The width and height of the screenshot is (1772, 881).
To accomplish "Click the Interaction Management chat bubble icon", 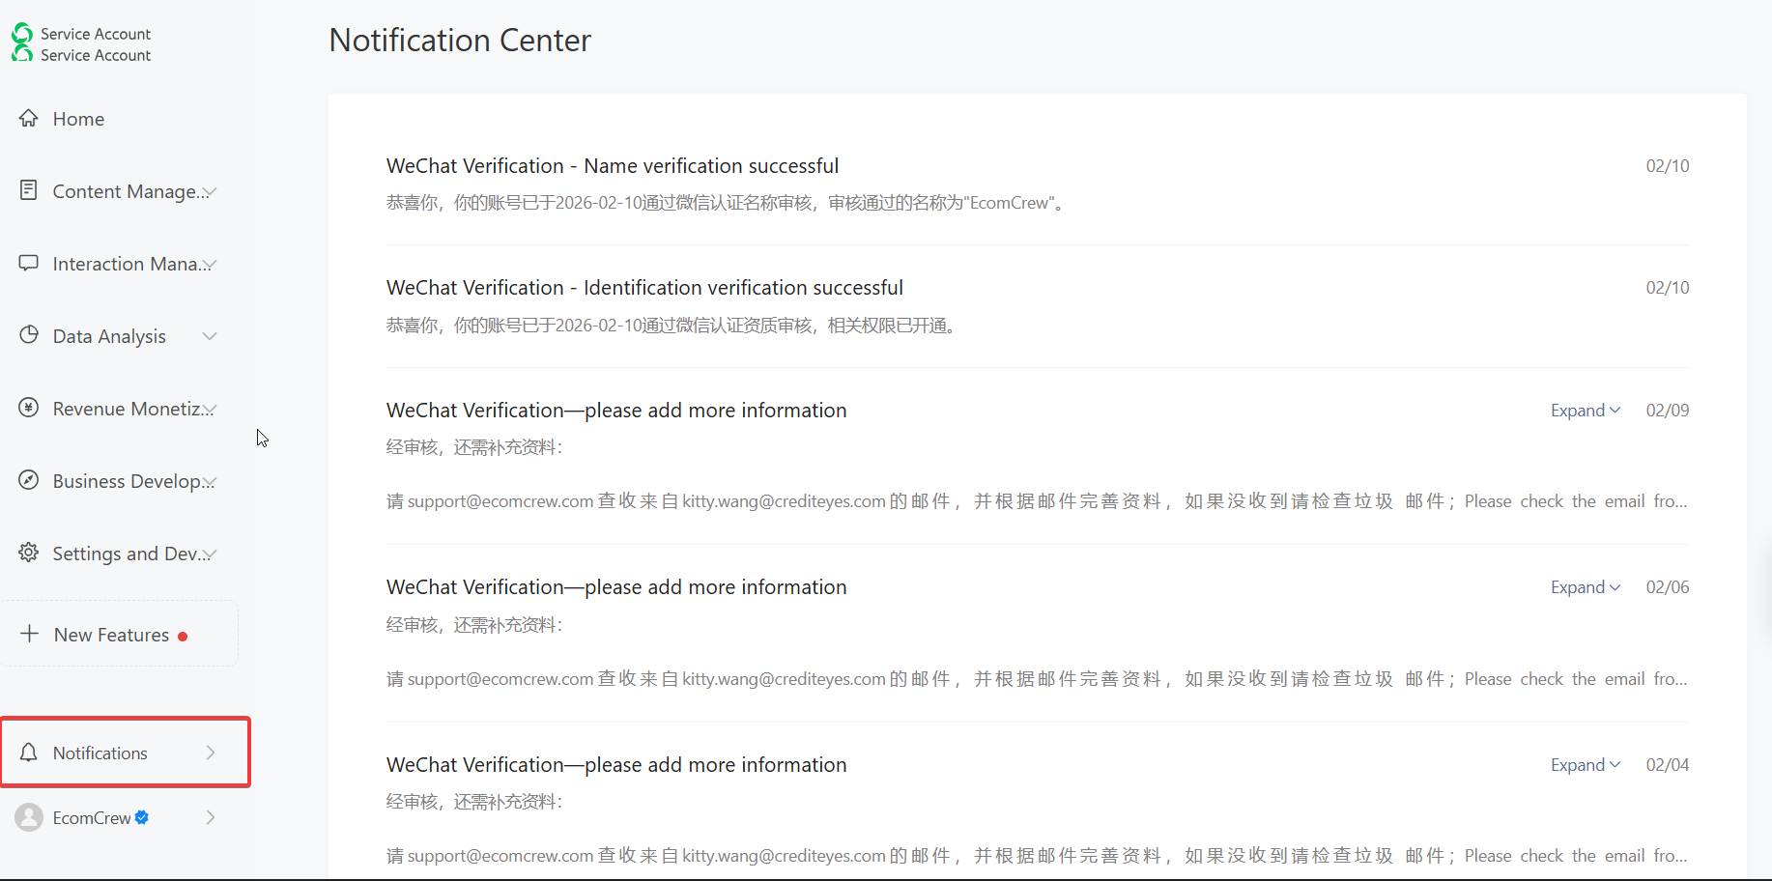I will click(x=29, y=263).
